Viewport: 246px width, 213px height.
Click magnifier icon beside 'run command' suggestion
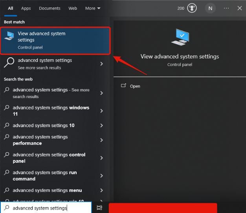click(x=7, y=173)
